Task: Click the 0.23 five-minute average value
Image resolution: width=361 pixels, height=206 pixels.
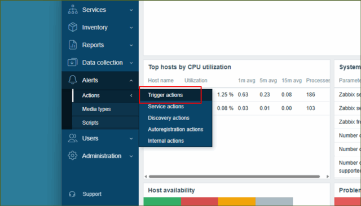Action: click(265, 94)
